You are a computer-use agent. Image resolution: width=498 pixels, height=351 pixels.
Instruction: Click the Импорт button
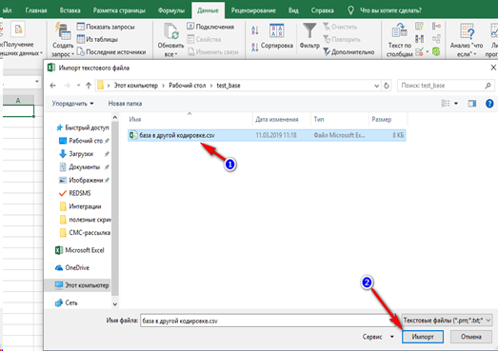(x=423, y=337)
